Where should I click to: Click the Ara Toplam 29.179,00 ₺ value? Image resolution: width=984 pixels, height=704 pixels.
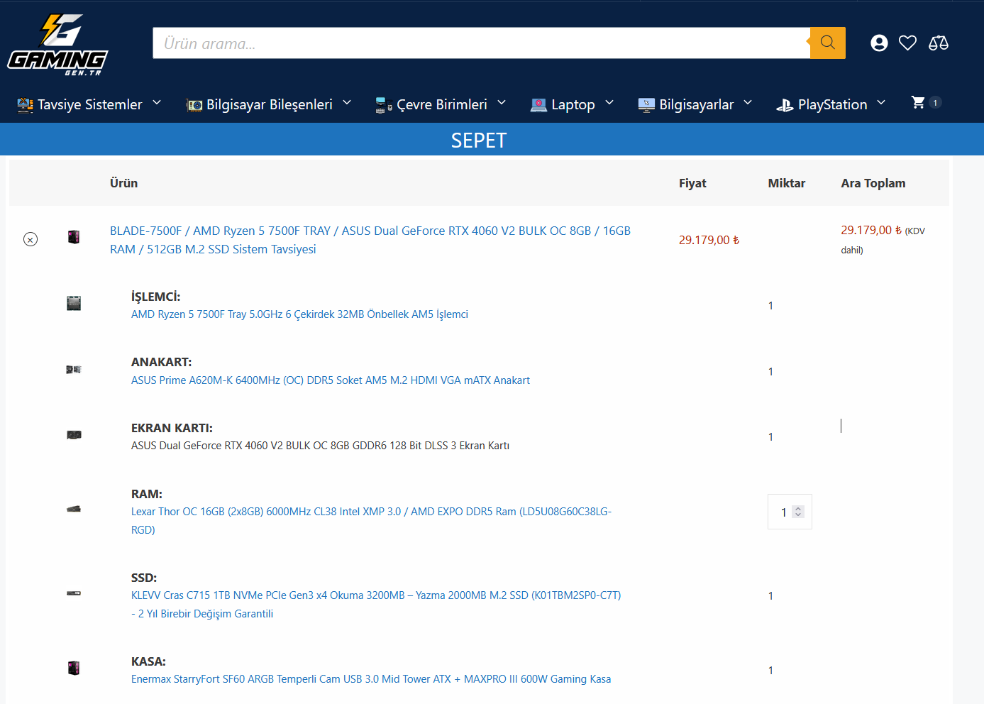pyautogui.click(x=871, y=230)
